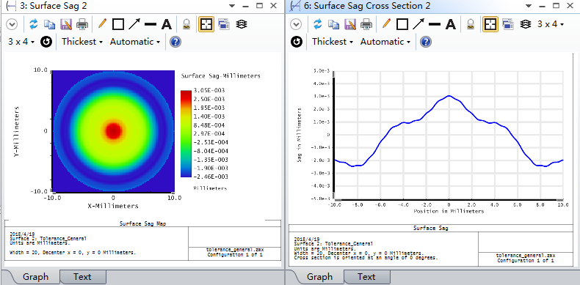Switch to Text tab in Cross Section window

(366, 277)
